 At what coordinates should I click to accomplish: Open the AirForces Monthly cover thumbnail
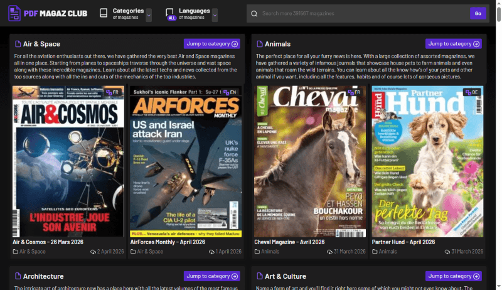click(x=186, y=161)
